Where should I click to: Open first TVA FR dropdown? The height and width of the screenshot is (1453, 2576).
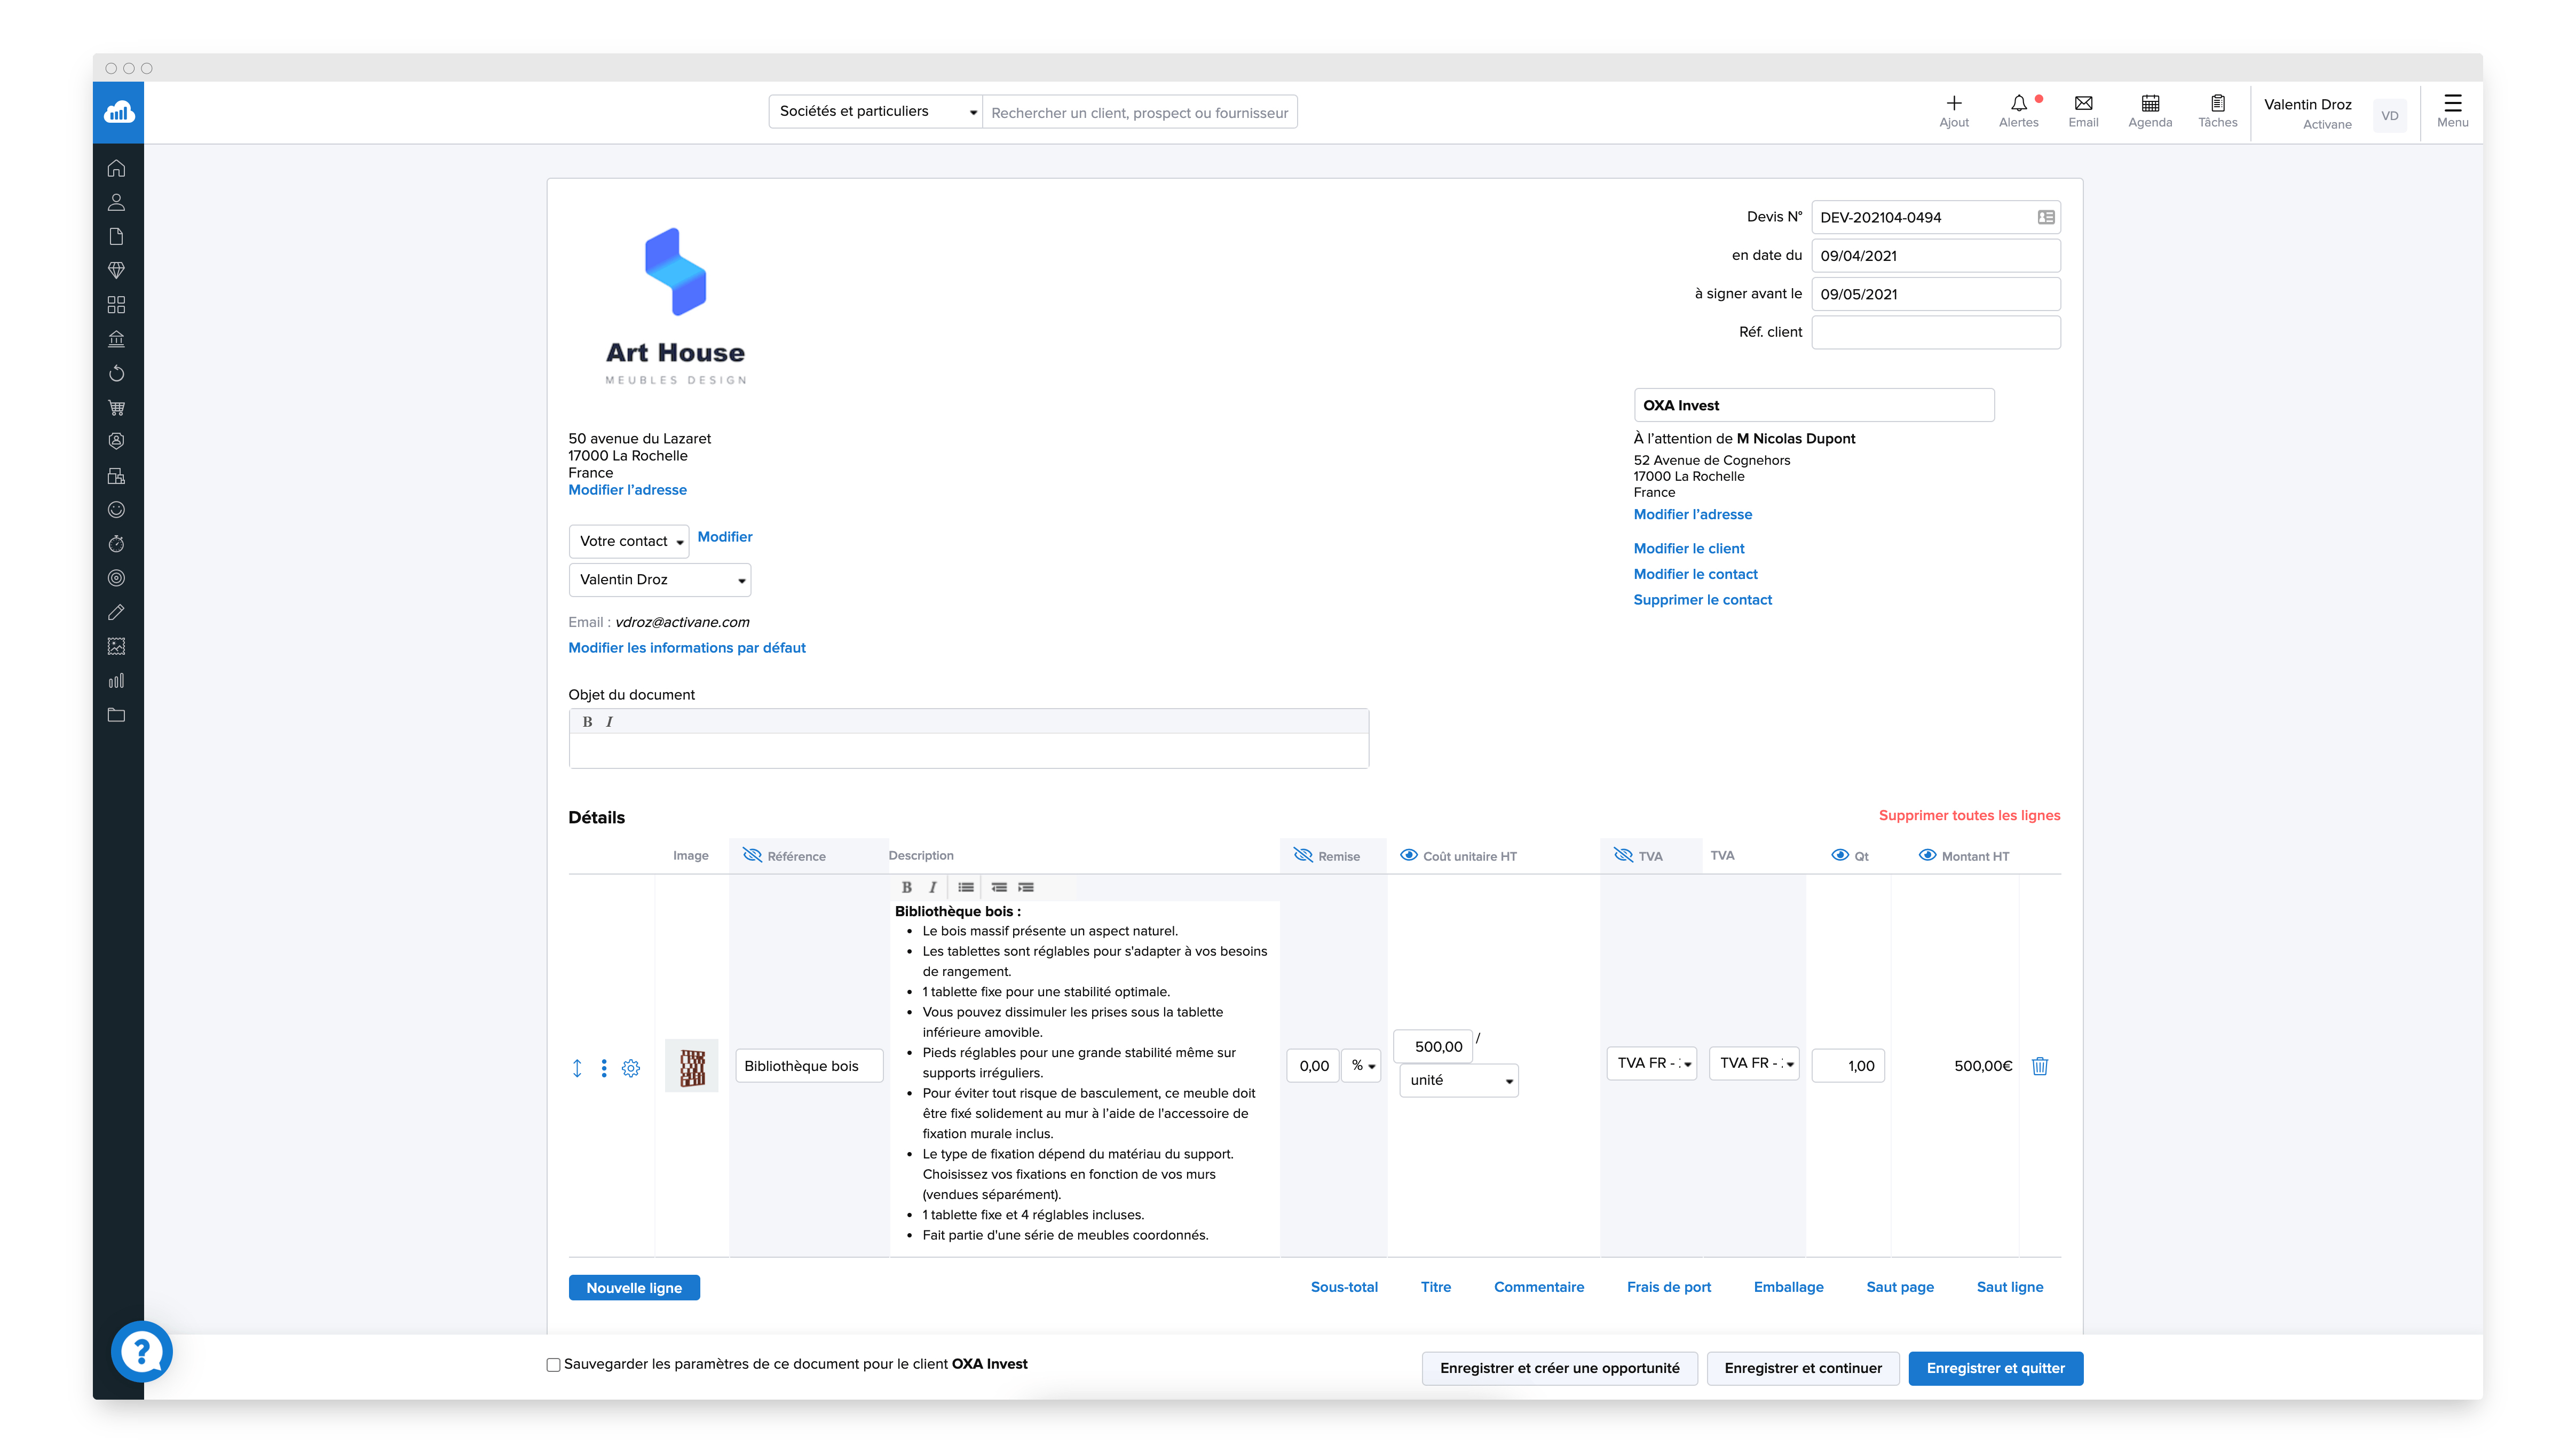pyautogui.click(x=1651, y=1063)
